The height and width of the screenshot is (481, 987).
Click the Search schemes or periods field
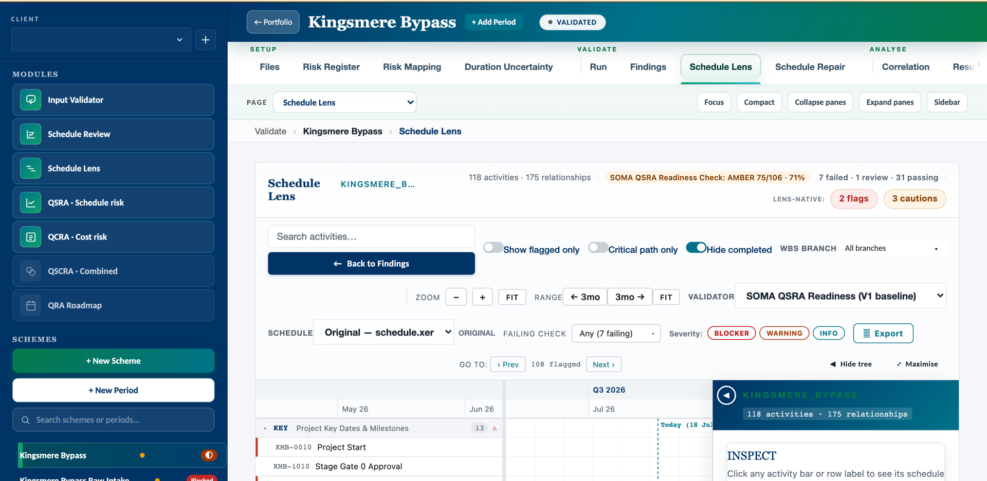(x=113, y=420)
